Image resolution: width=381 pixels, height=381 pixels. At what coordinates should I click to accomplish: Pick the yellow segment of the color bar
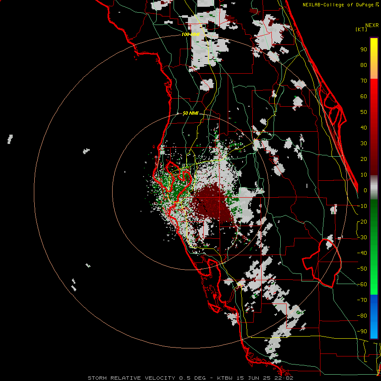(x=374, y=58)
